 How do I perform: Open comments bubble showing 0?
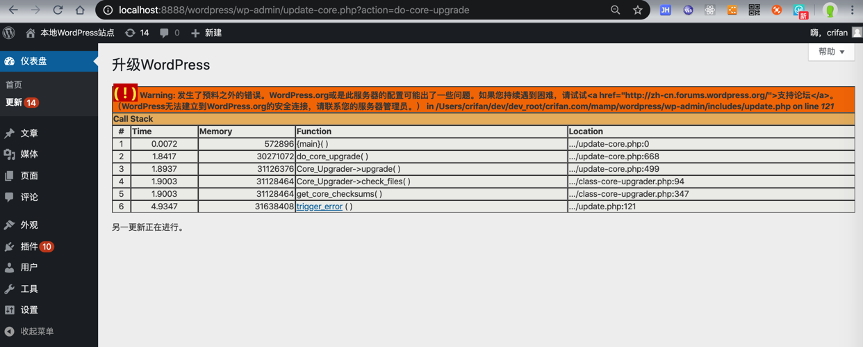(x=170, y=33)
